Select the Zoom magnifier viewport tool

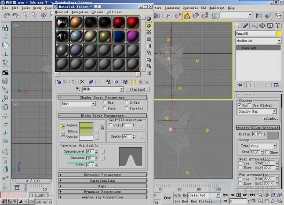pyautogui.click(x=260, y=195)
